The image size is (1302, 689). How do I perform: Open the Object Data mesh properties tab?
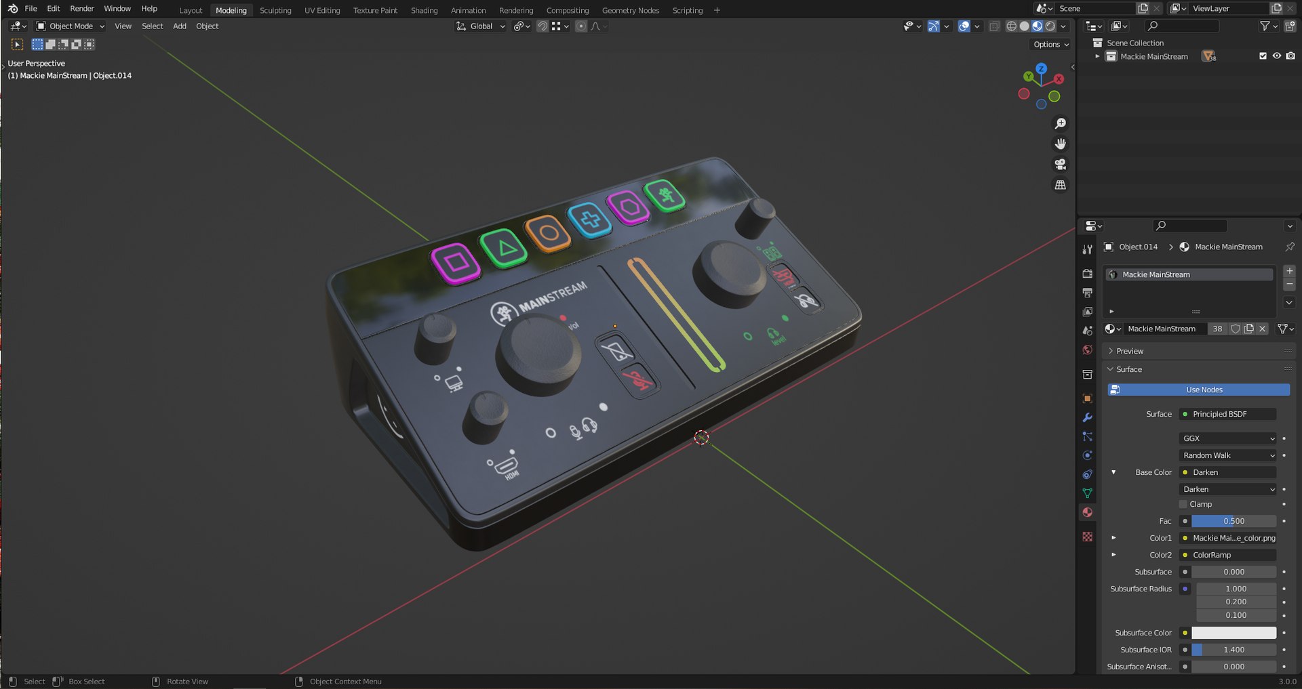pyautogui.click(x=1087, y=493)
